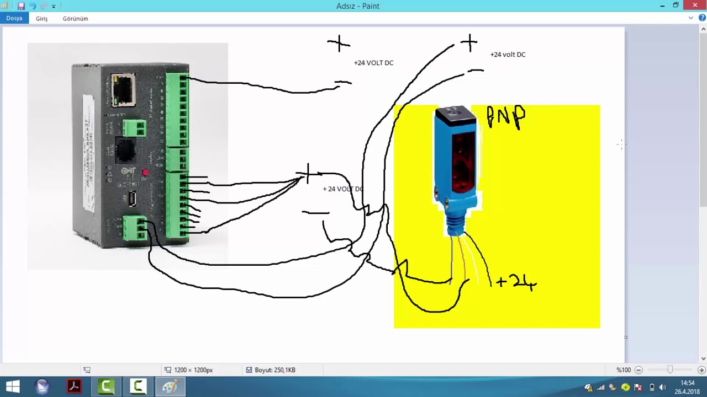
Task: Switch to the Giriş ribbon tab
Action: [42, 18]
